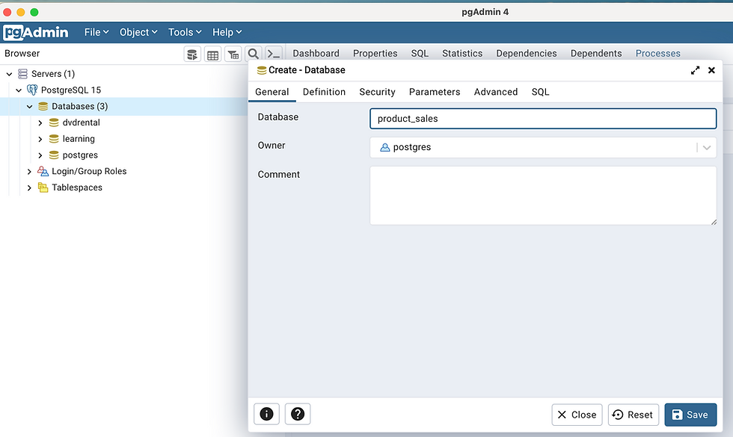Open the Tools menu
This screenshot has height=437, width=733.
point(185,32)
